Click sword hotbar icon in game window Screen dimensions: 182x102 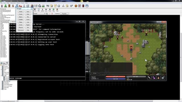pyautogui.click(x=149, y=78)
